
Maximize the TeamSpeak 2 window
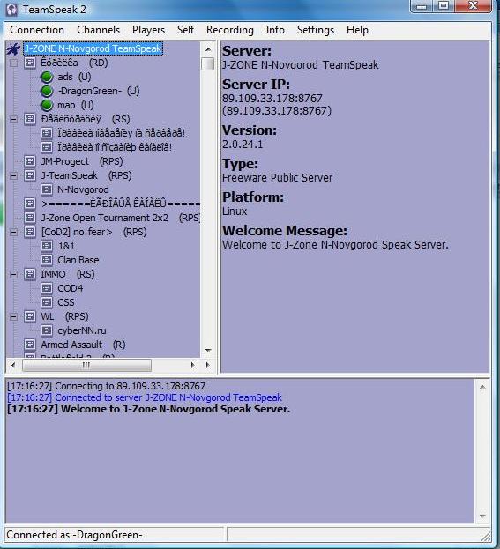(444, 6)
